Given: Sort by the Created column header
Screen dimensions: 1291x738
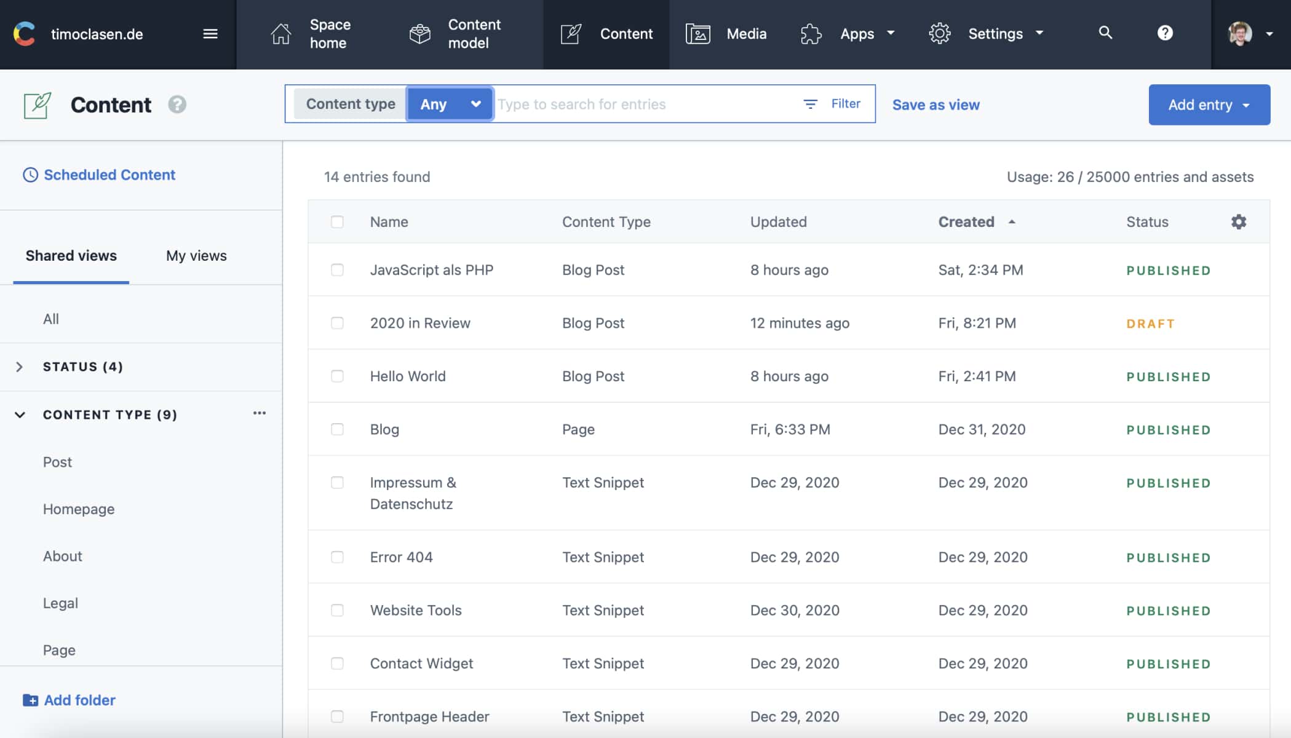Looking at the screenshot, I should tap(966, 222).
